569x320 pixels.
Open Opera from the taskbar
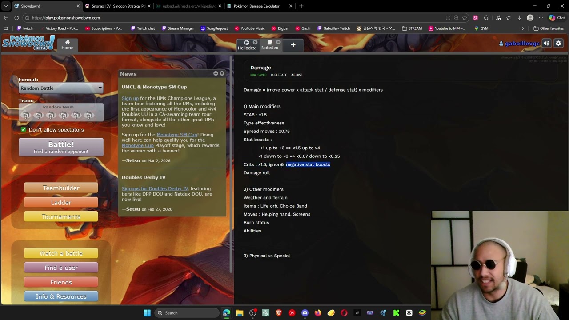coord(344,313)
